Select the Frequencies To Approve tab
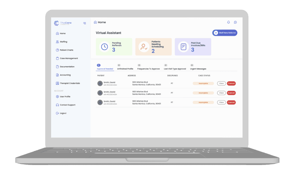This screenshot has width=288, height=180. (x=148, y=69)
